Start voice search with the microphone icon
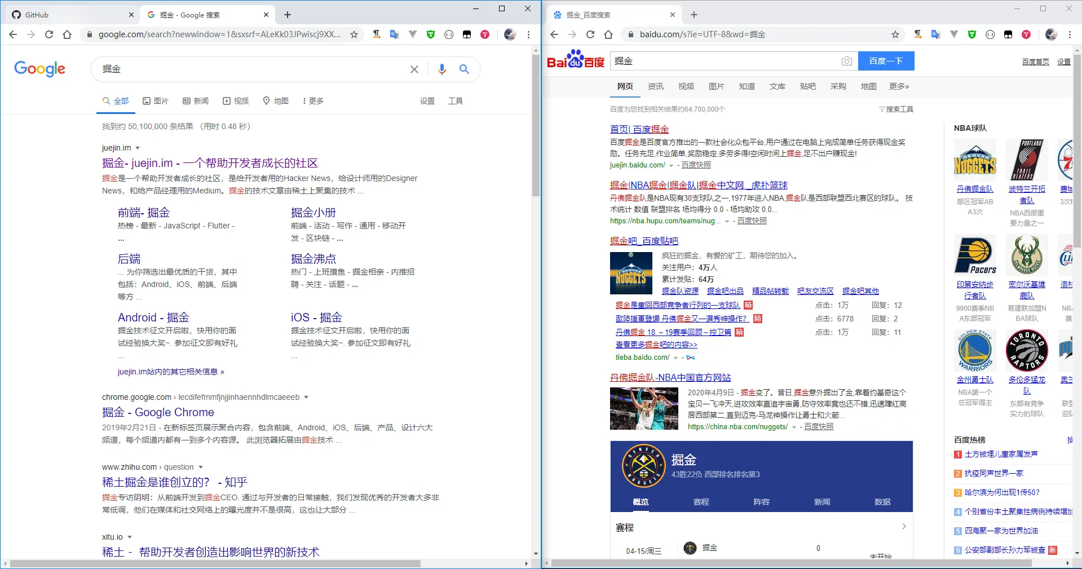1082x569 pixels. pyautogui.click(x=442, y=69)
